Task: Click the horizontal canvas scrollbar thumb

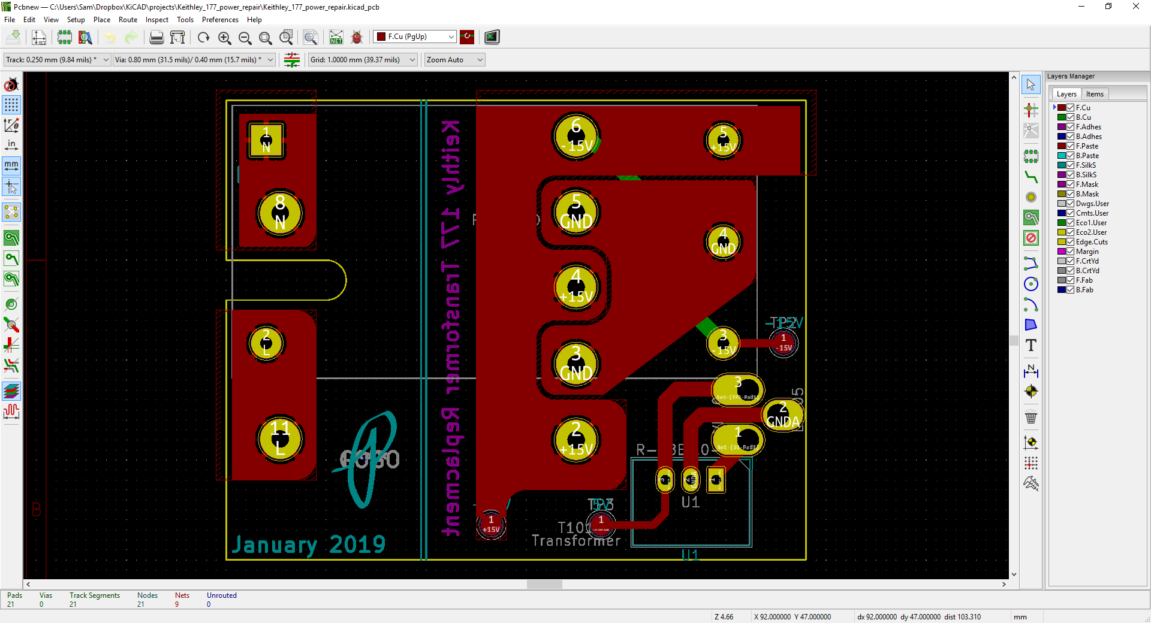Action: (x=544, y=585)
